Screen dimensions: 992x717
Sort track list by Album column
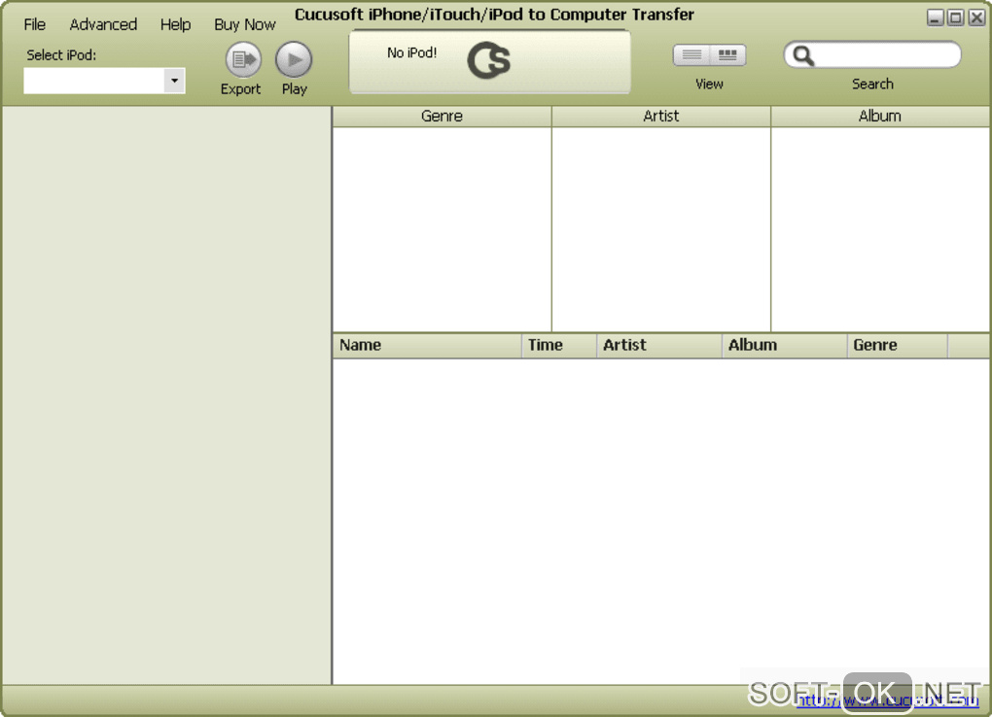point(785,345)
